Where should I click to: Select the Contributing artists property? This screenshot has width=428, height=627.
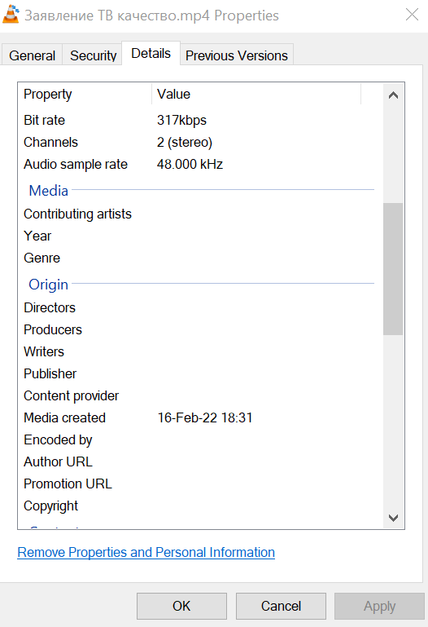[x=77, y=214]
